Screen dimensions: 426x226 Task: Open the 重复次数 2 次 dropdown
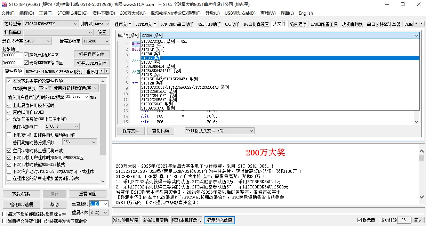click(99, 212)
